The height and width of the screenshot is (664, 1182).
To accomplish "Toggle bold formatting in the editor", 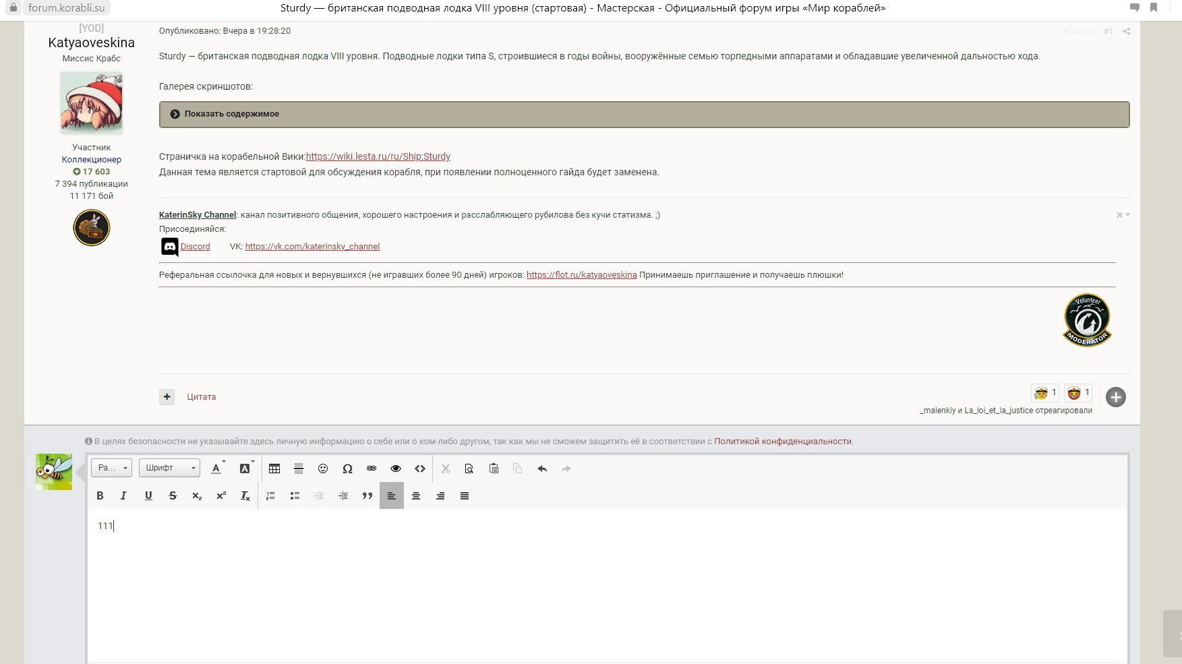I will pyautogui.click(x=100, y=495).
